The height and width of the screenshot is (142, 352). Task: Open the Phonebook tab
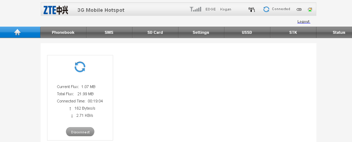pos(63,32)
